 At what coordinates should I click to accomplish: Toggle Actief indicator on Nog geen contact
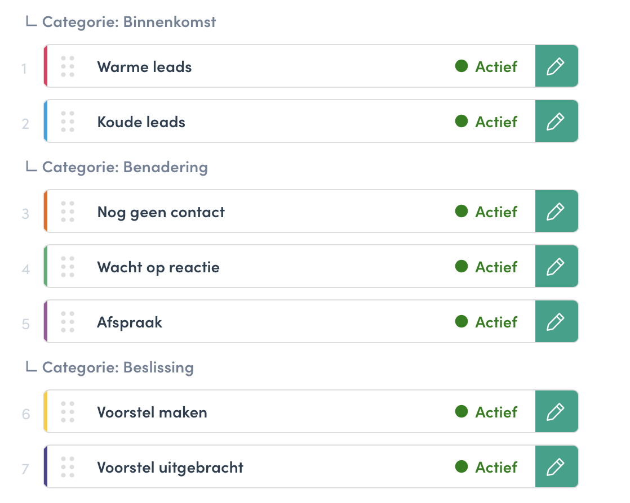[486, 212]
